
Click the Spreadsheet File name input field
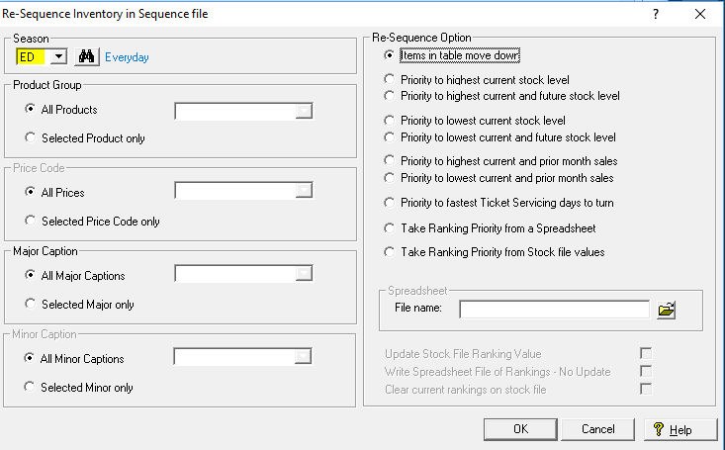coord(555,309)
